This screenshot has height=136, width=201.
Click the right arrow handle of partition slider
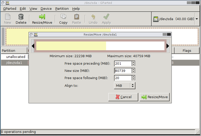pyautogui.click(x=168, y=46)
